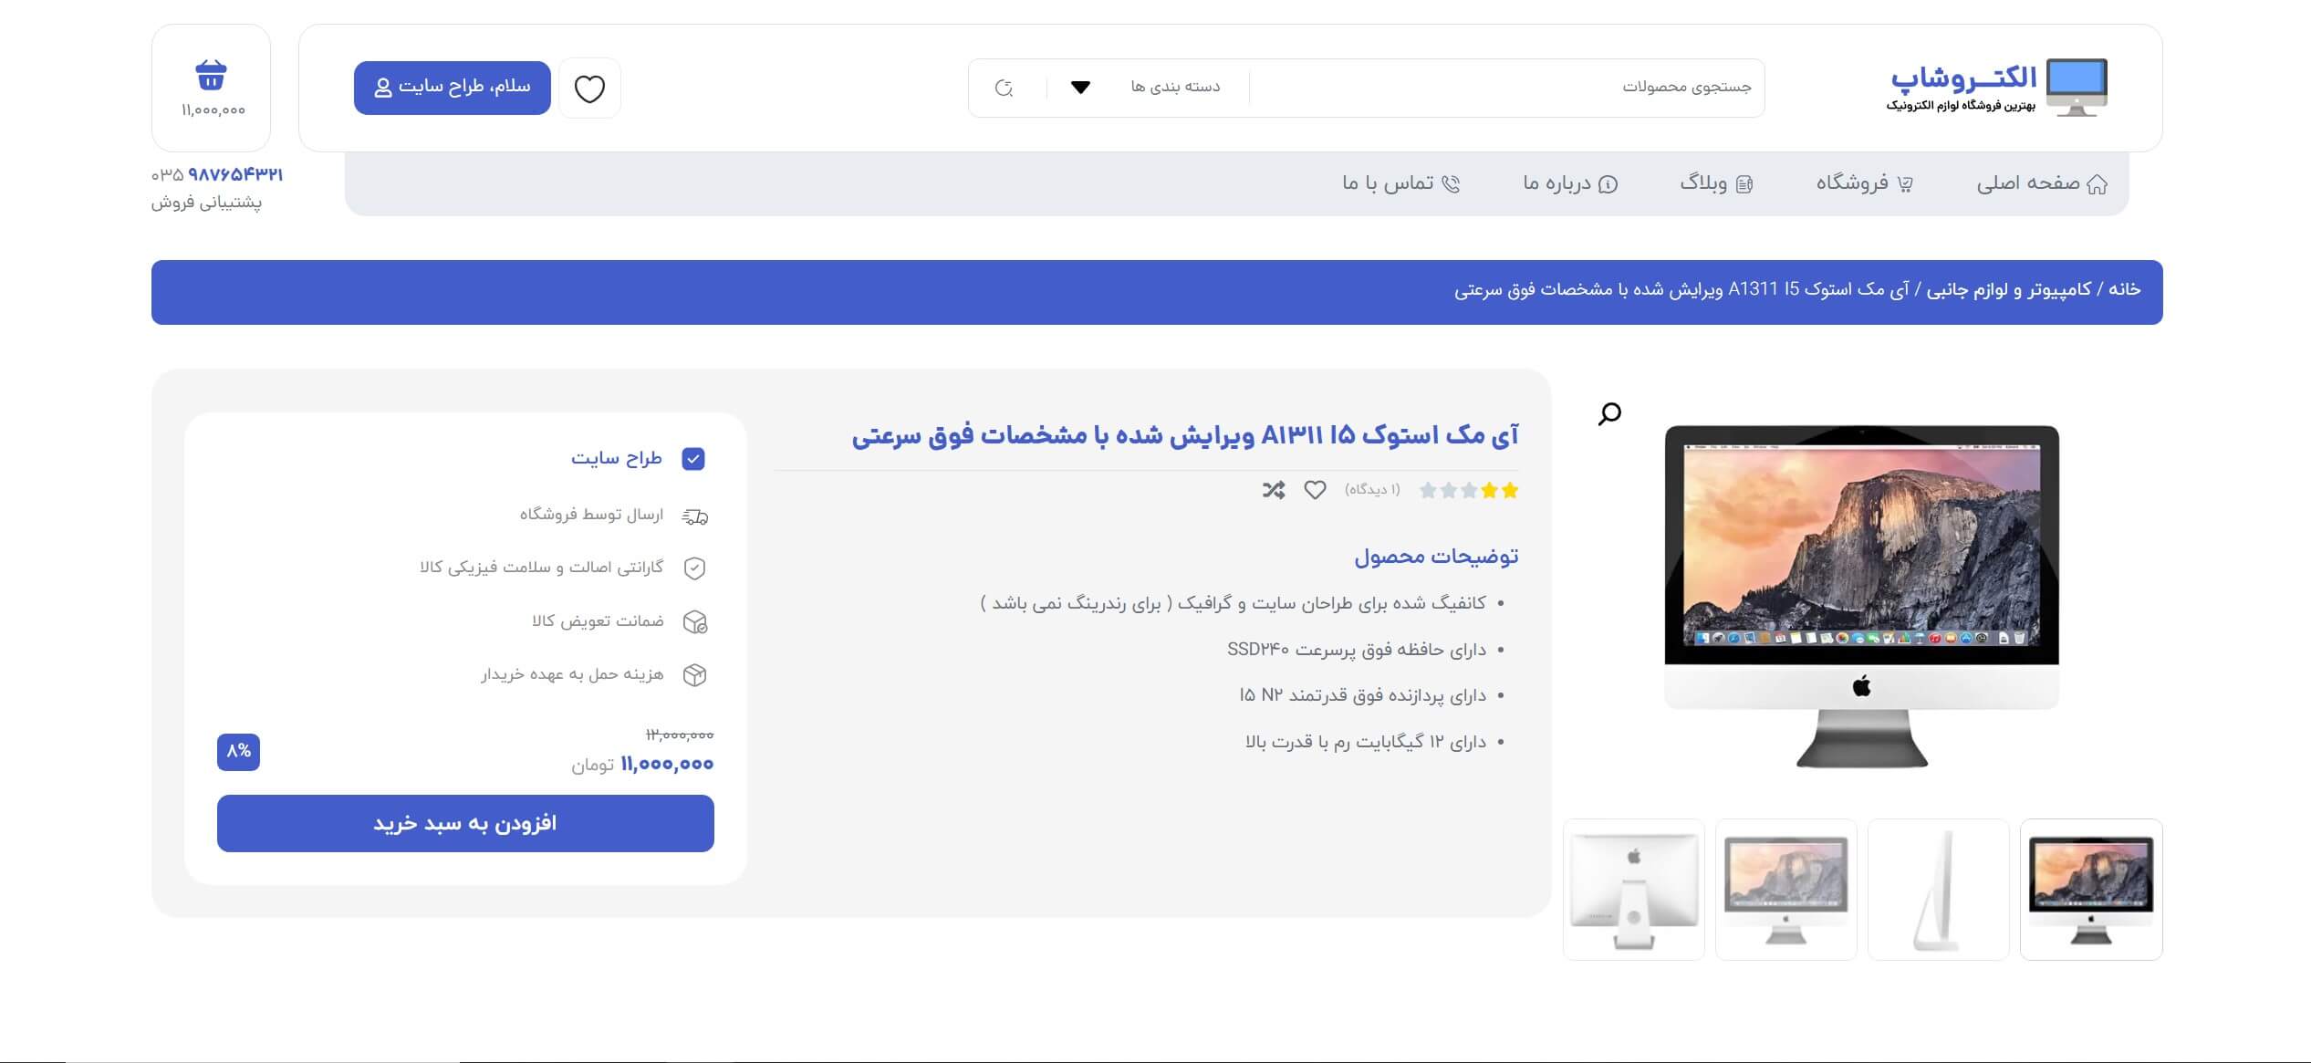2311x1063 pixels.
Task: Expand the دسته بندی ها dropdown arrow
Action: (1080, 88)
